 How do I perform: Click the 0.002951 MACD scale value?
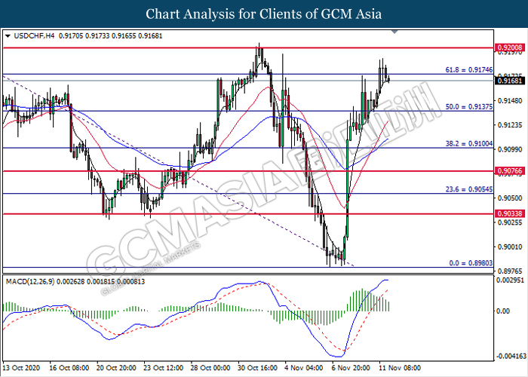pyautogui.click(x=511, y=280)
